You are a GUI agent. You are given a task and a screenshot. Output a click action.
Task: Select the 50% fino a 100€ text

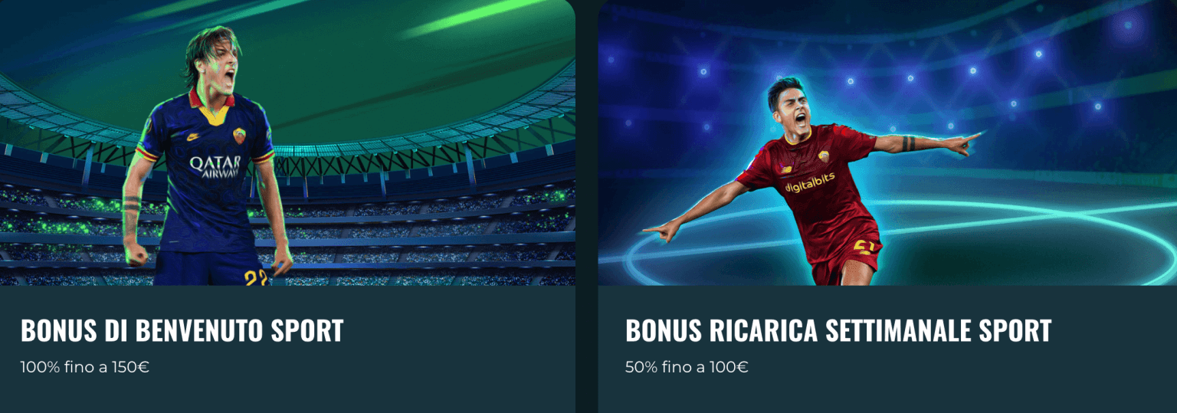pyautogui.click(x=687, y=367)
